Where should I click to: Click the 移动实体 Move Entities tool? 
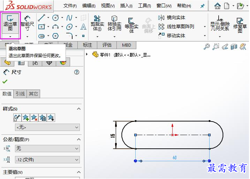172,36
